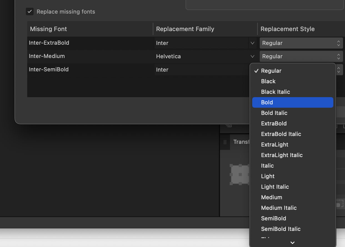Viewport: 345px width, 247px height.
Task: Choose Italic style option
Action: pyautogui.click(x=292, y=166)
